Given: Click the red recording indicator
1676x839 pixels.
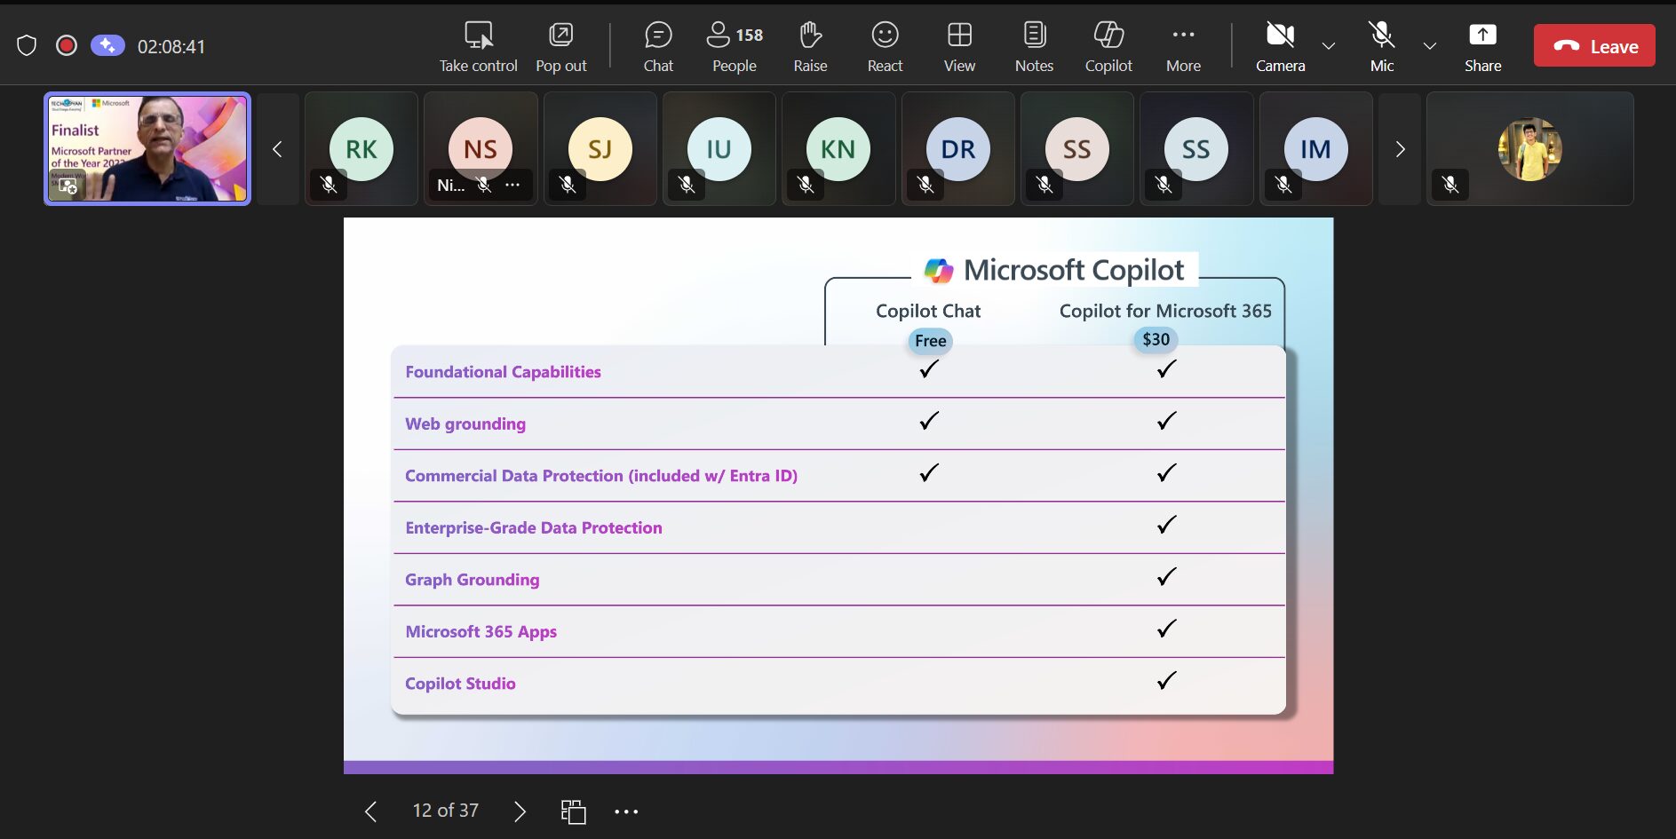Looking at the screenshot, I should pyautogui.click(x=67, y=45).
